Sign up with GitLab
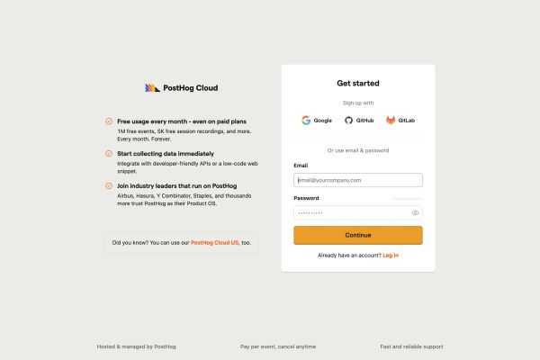This screenshot has width=540, height=360. [400, 121]
